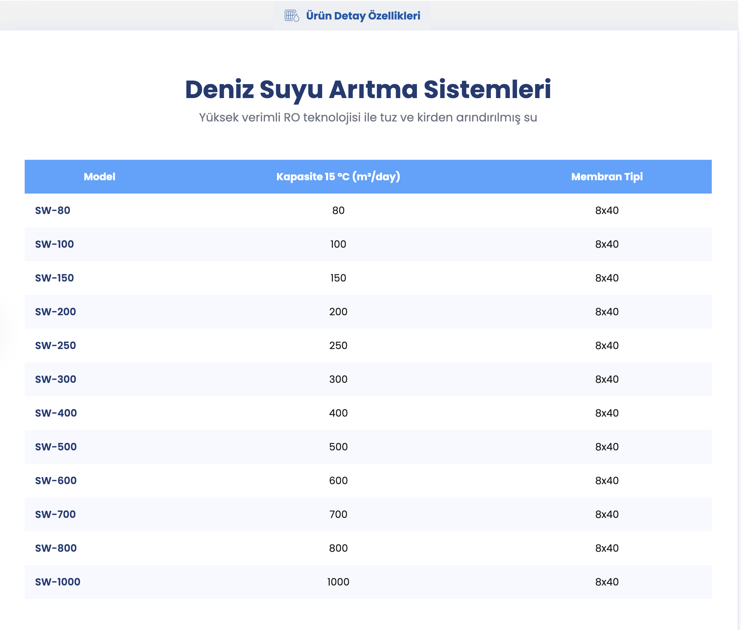Click the SW-800 model entry
741x630 pixels.
tap(56, 548)
